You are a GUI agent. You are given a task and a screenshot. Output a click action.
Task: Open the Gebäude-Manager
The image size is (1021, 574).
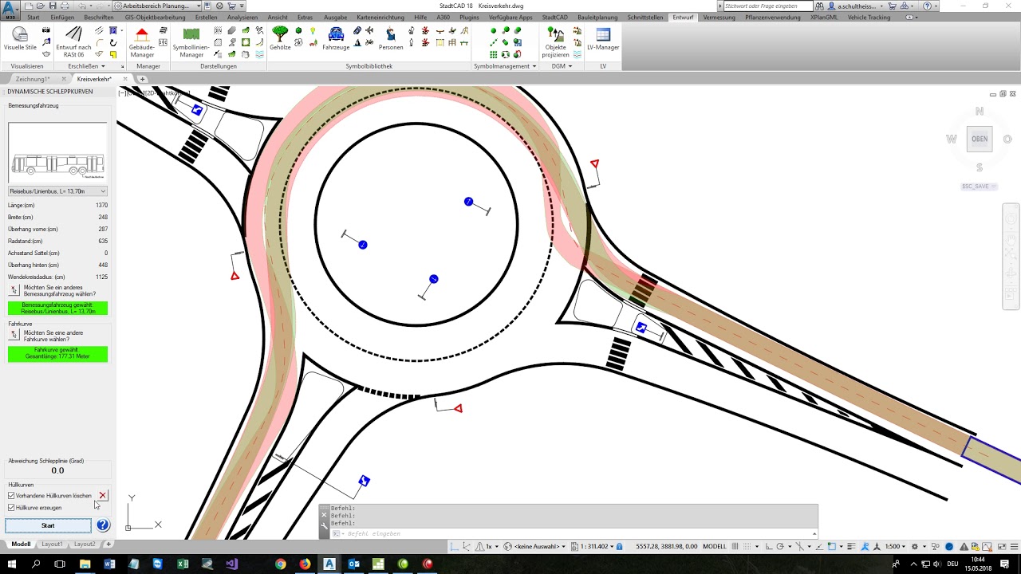pyautogui.click(x=142, y=41)
